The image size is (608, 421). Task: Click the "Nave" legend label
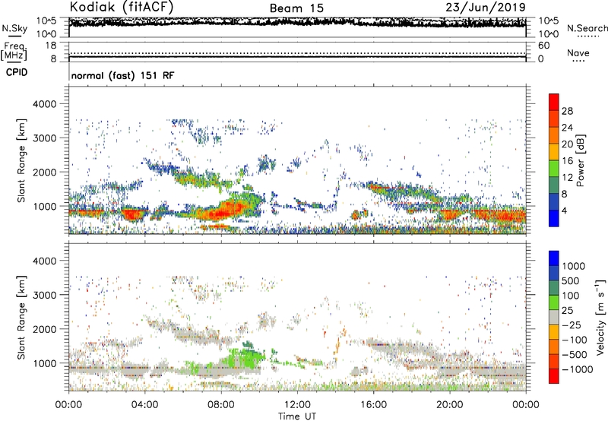578,52
